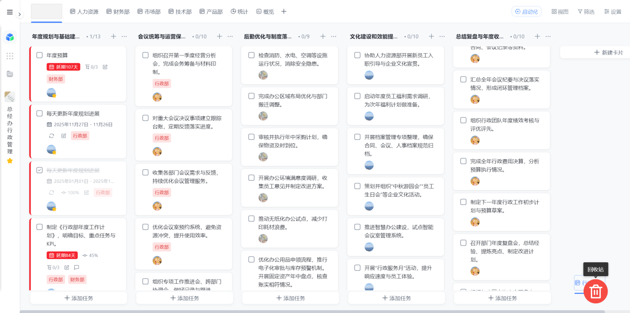Click 添加任务 under 年度规划与基础建 column
Screen dimensions: 630x313
(x=79, y=298)
